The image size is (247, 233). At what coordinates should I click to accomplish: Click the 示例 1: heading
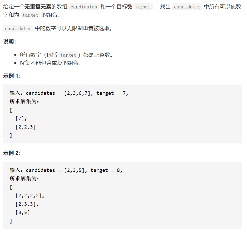(12, 76)
